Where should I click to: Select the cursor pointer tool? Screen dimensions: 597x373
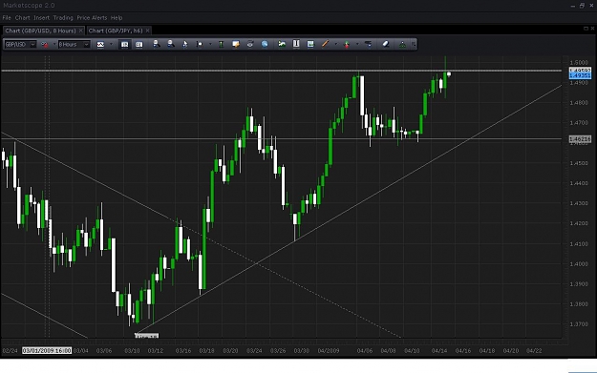pyautogui.click(x=185, y=44)
